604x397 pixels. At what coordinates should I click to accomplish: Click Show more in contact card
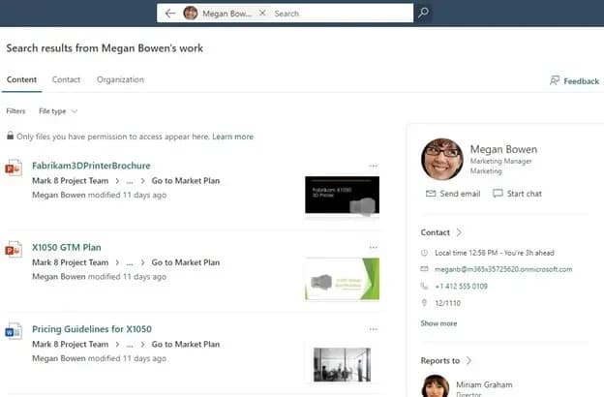[438, 323]
